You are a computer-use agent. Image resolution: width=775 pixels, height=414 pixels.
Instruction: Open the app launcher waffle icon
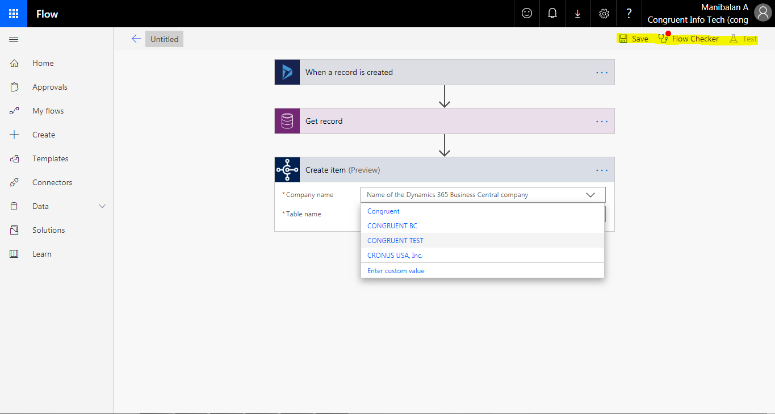(14, 14)
